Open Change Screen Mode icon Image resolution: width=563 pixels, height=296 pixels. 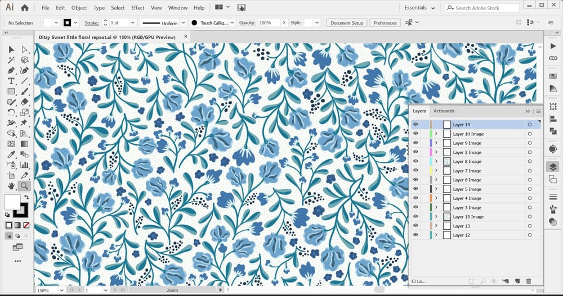click(17, 247)
